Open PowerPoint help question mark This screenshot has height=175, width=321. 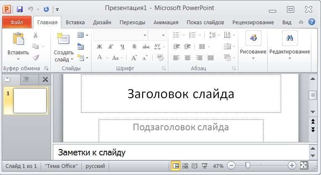[x=312, y=22]
